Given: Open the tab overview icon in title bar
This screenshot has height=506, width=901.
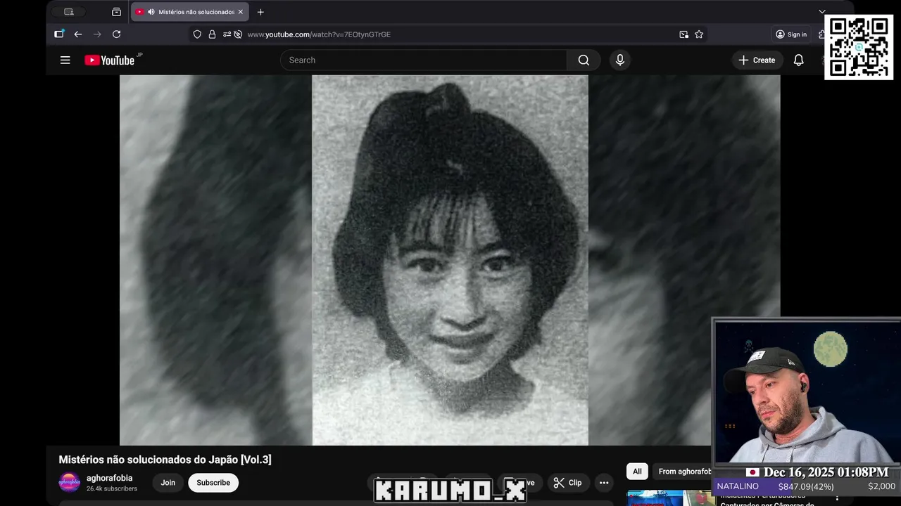Looking at the screenshot, I should (x=116, y=12).
